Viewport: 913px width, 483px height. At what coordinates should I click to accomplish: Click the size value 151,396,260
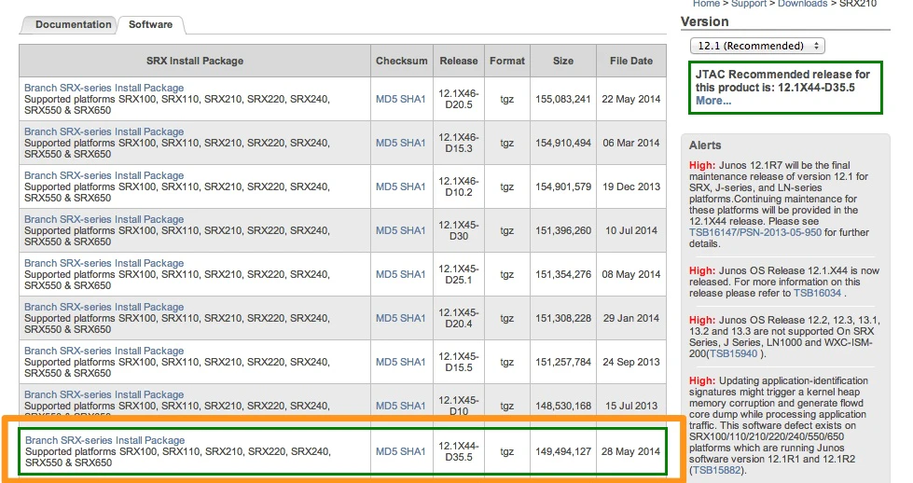pyautogui.click(x=563, y=230)
